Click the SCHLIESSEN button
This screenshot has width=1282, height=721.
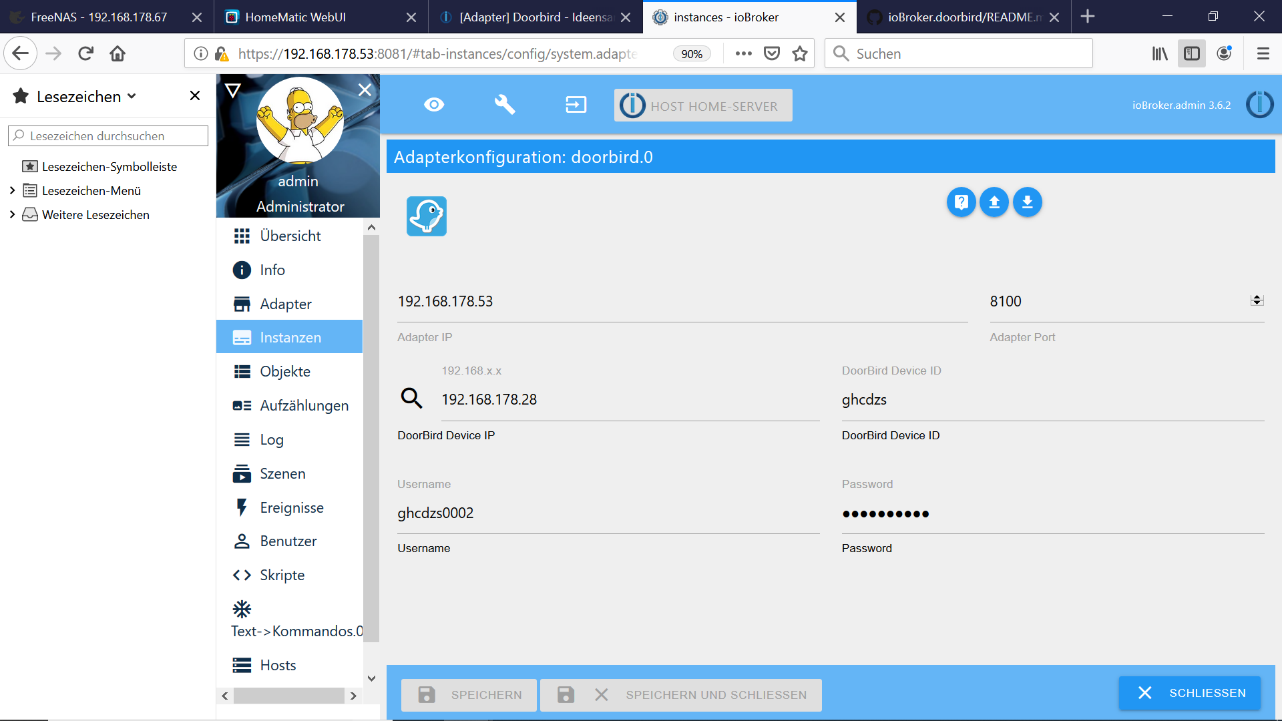[1190, 693]
